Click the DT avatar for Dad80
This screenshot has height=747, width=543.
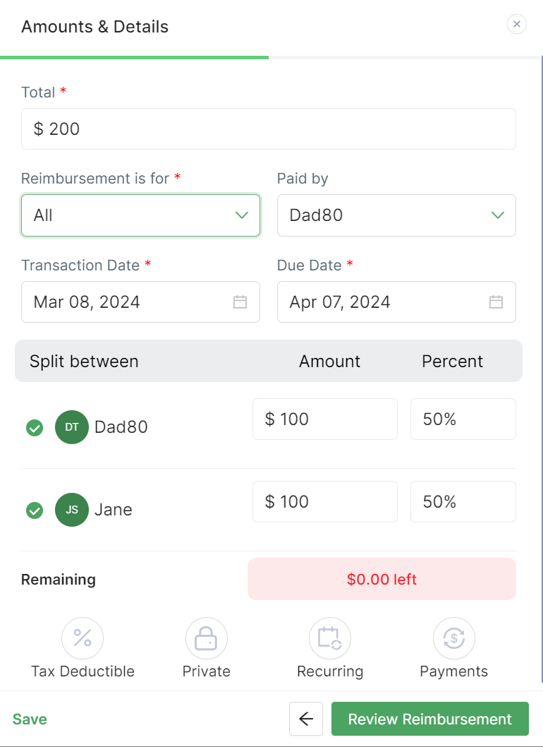point(72,426)
